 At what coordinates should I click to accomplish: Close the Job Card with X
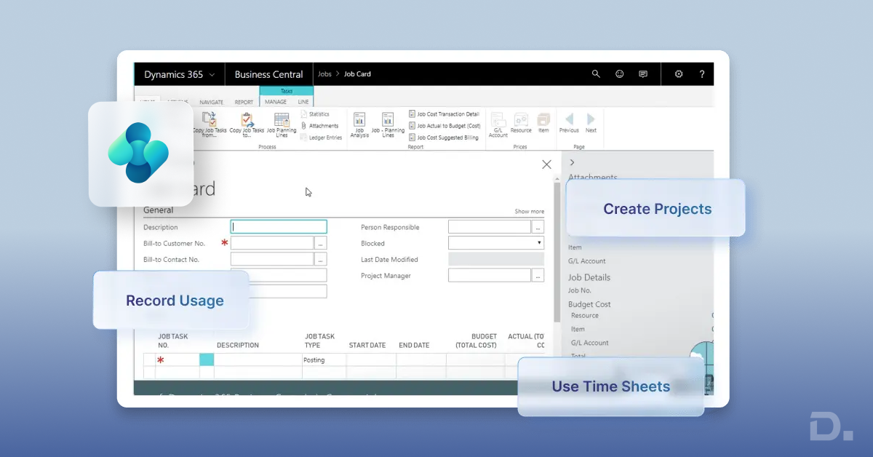pyautogui.click(x=547, y=164)
